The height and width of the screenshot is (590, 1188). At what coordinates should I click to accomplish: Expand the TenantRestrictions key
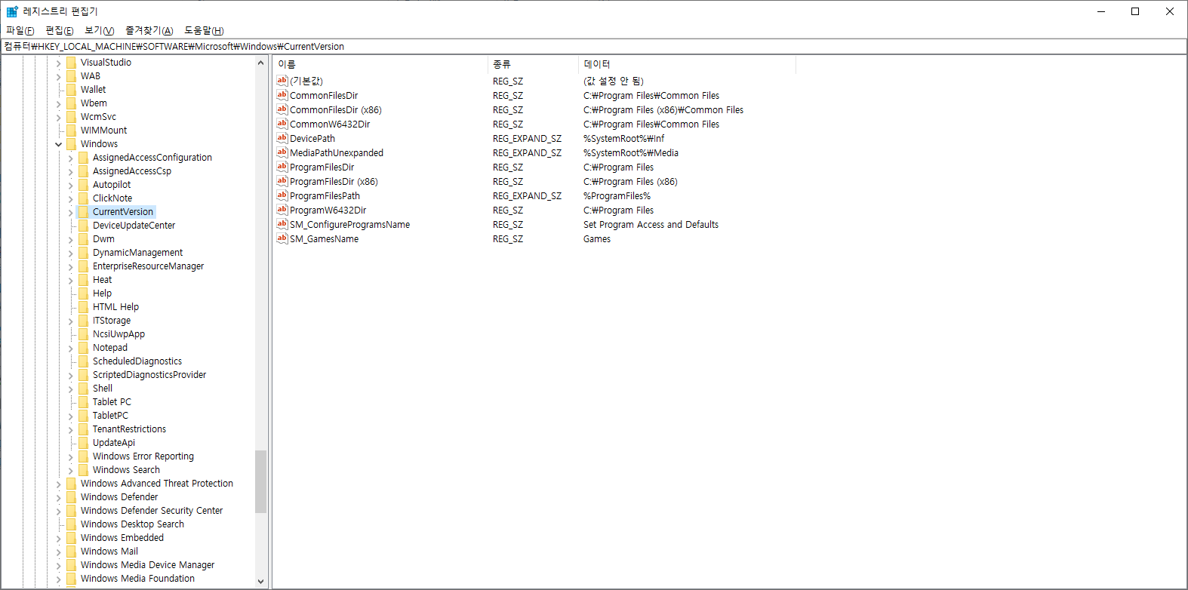(x=71, y=429)
